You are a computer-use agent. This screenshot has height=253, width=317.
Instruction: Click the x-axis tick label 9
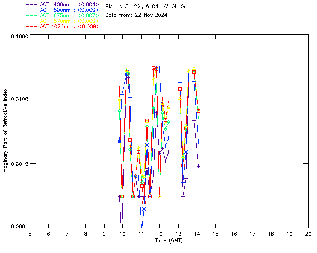point(104,234)
